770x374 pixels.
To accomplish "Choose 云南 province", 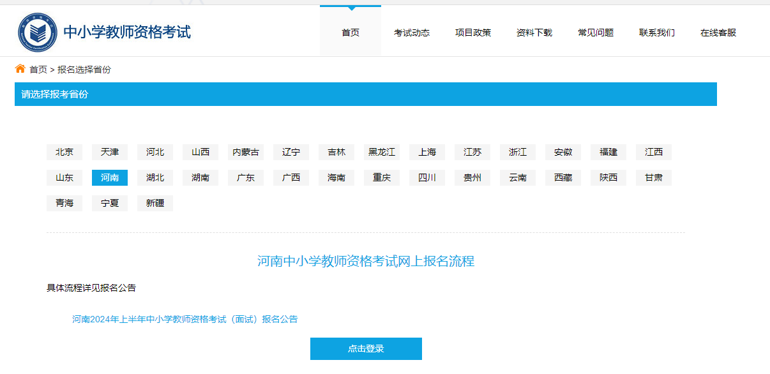I will click(x=518, y=177).
